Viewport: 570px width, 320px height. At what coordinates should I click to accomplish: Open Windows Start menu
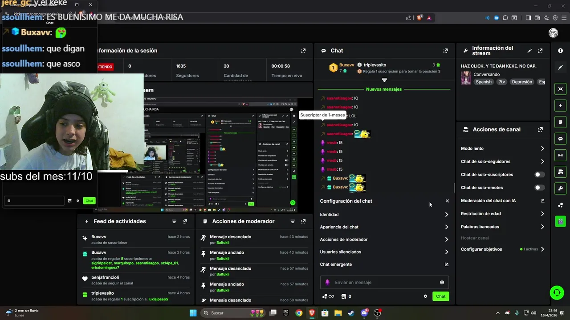193,313
